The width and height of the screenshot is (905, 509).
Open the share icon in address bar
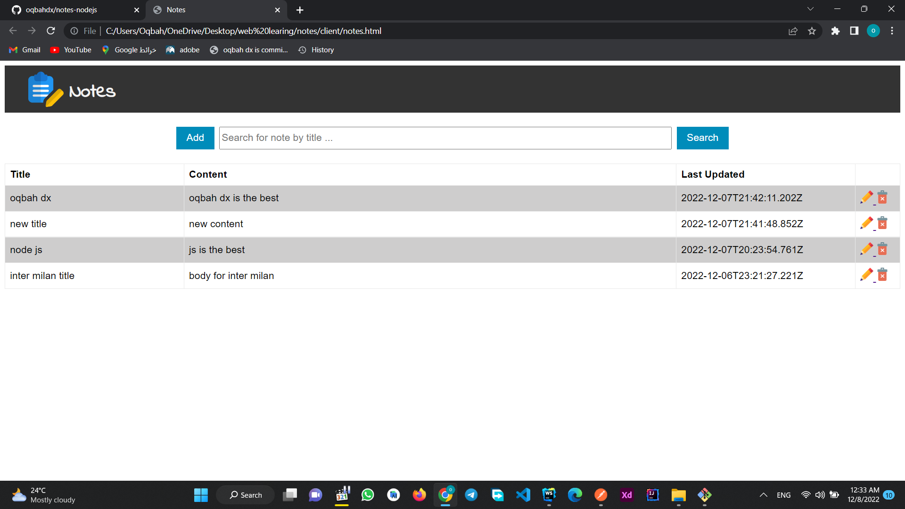(793, 31)
